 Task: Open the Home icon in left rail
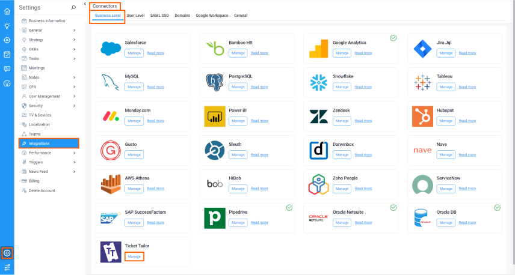7,11
